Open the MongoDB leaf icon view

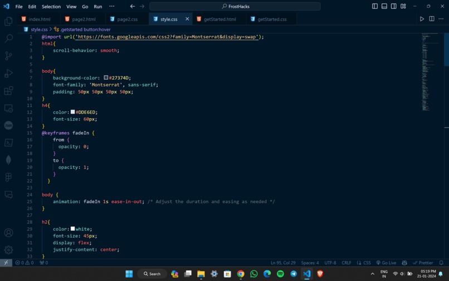pyautogui.click(x=8, y=160)
